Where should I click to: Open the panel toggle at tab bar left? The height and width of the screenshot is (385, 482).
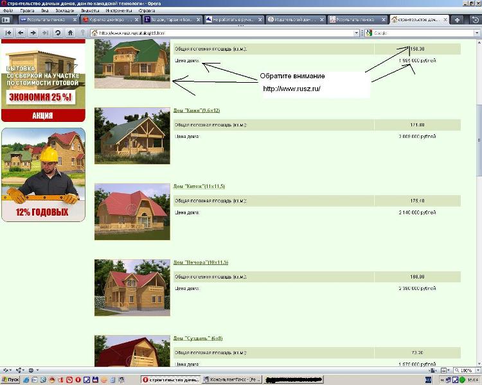click(x=6, y=20)
